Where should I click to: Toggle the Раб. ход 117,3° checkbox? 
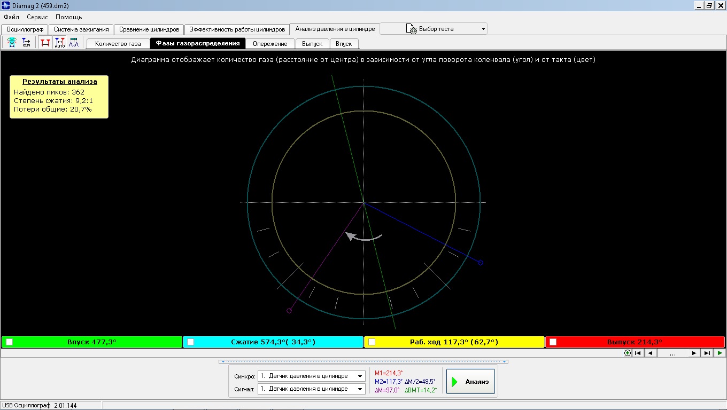click(x=372, y=342)
